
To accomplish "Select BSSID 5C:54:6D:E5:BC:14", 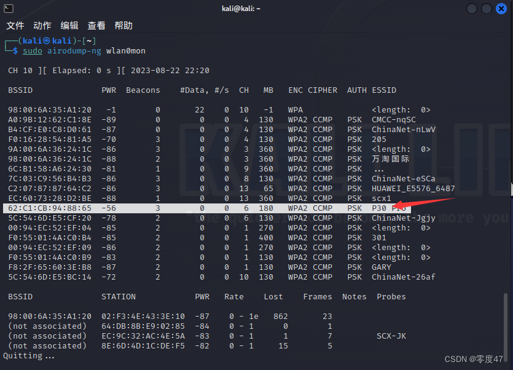I will coord(50,277).
